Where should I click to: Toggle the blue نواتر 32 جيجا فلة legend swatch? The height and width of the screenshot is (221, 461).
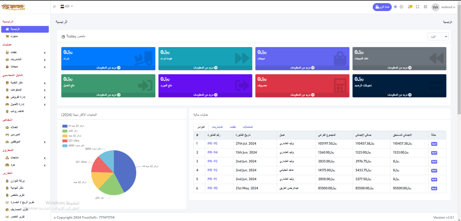click(x=65, y=126)
